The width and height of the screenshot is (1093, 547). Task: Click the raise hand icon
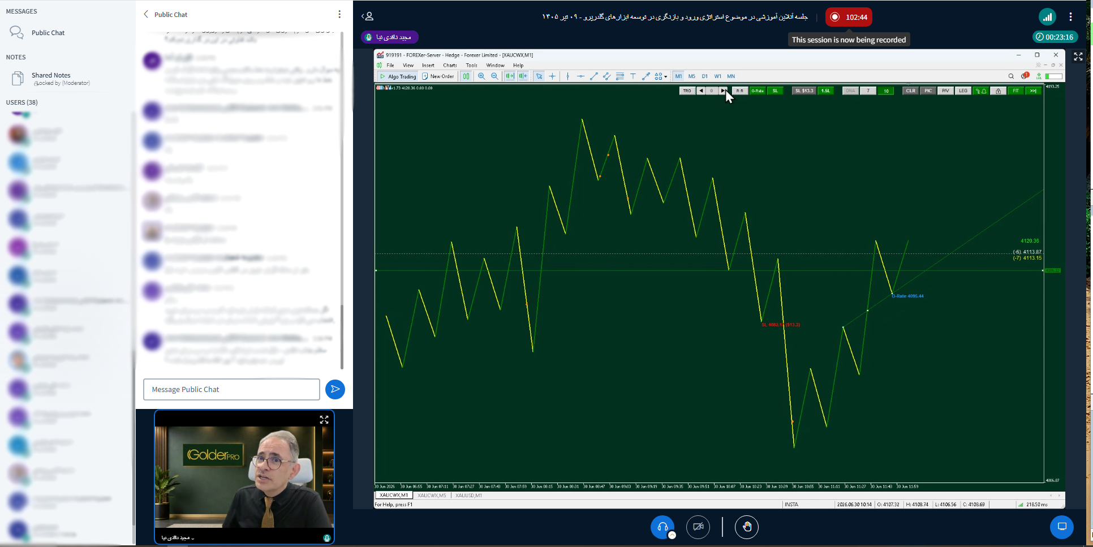click(x=747, y=527)
